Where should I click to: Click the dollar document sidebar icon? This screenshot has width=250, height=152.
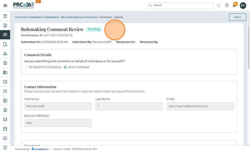[5, 63]
